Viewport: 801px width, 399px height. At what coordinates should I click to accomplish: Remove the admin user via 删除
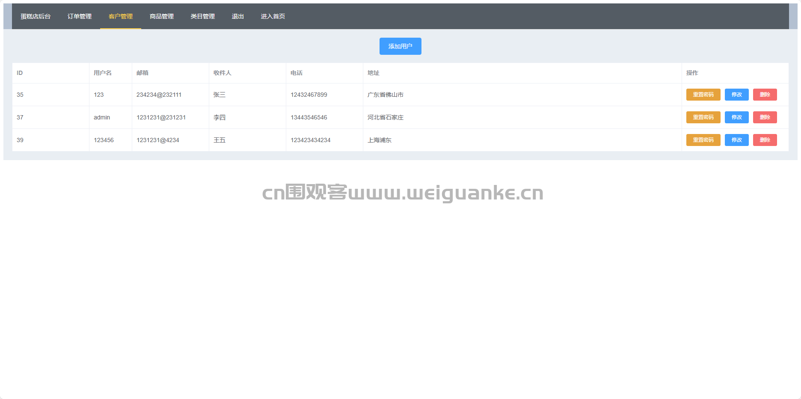pyautogui.click(x=765, y=117)
